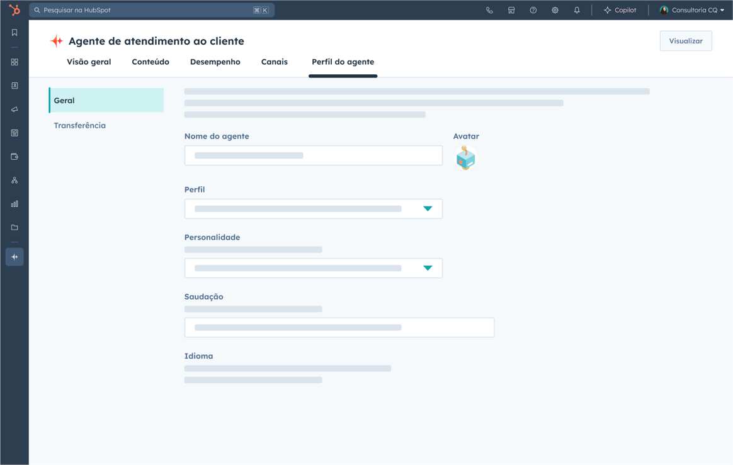The height and width of the screenshot is (465, 733).
Task: Click the help question mark icon
Action: pyautogui.click(x=533, y=10)
